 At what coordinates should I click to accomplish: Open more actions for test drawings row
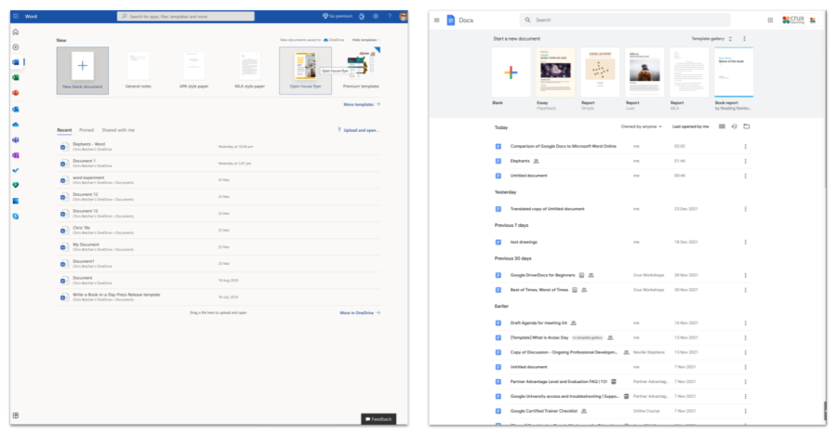745,243
